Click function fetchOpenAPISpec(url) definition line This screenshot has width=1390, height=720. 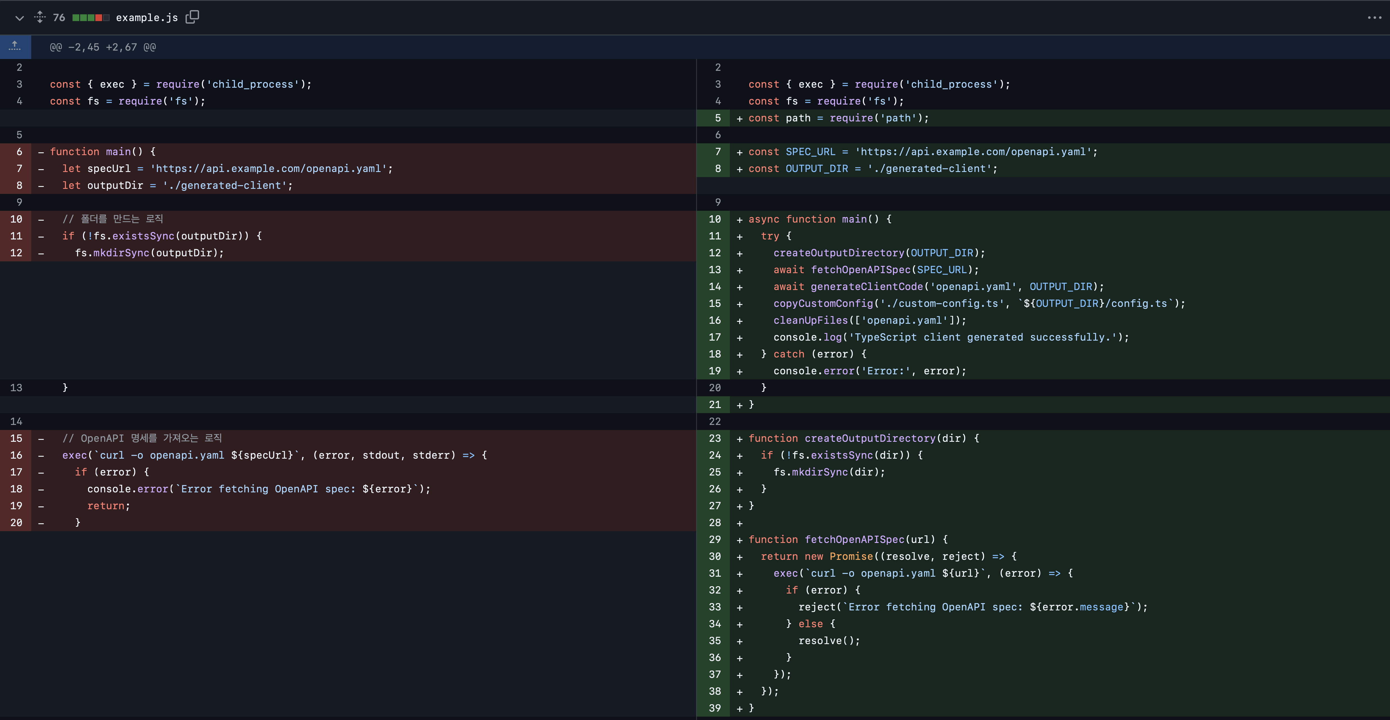pyautogui.click(x=848, y=540)
